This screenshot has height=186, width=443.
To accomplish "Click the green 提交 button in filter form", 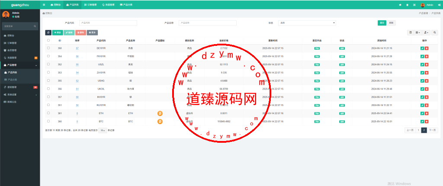I will point(382,23).
